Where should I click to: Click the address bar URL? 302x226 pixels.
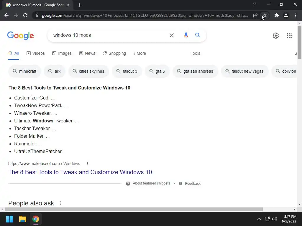[x=145, y=15]
